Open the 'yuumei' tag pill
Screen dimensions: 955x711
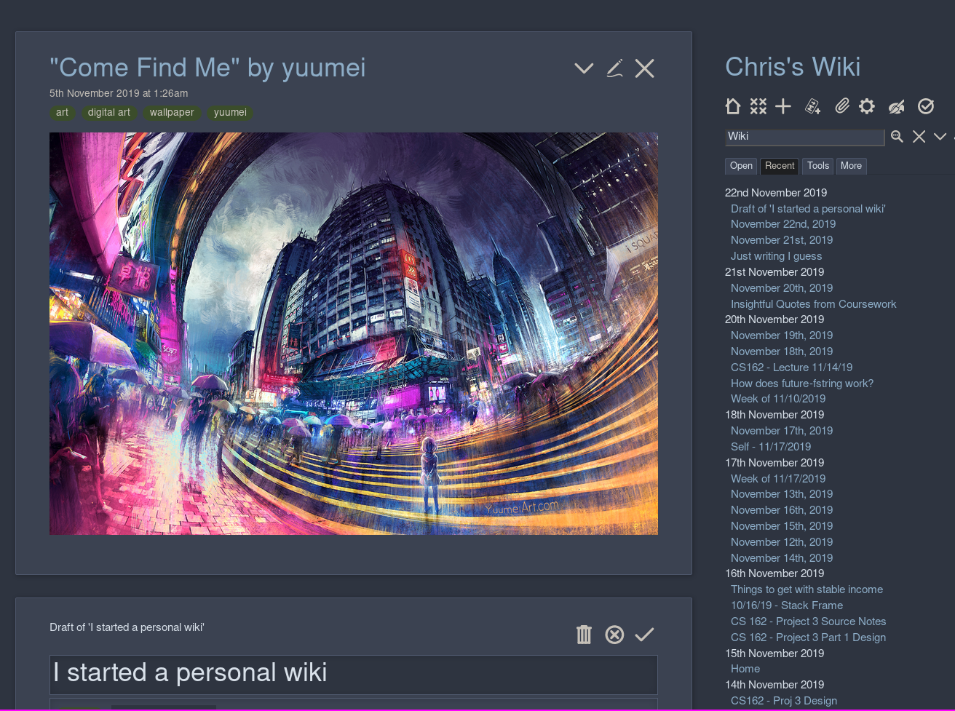pos(230,113)
